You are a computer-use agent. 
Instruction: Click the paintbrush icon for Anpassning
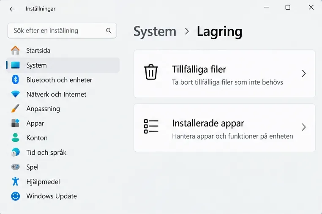click(x=15, y=108)
